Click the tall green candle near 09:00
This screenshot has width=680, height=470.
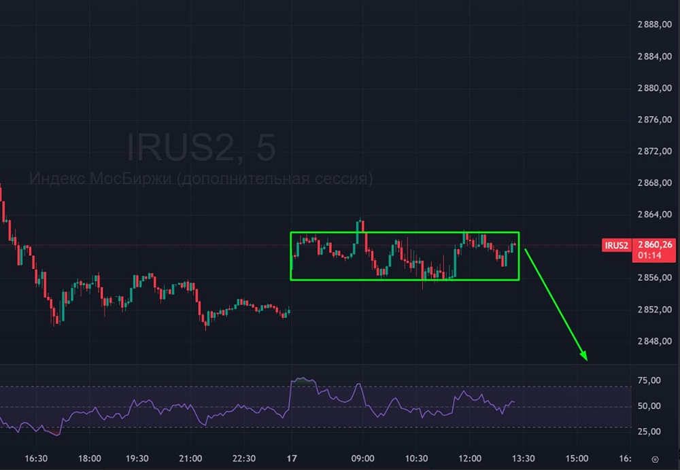pyautogui.click(x=358, y=233)
